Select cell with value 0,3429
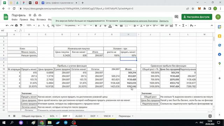 (62, 55)
